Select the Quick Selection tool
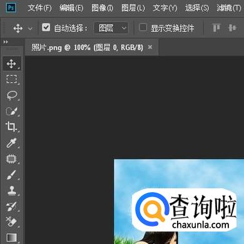 pyautogui.click(x=12, y=111)
